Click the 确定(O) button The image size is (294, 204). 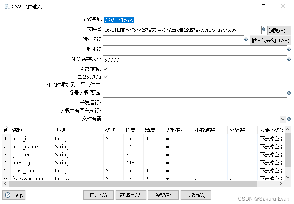coord(98,195)
